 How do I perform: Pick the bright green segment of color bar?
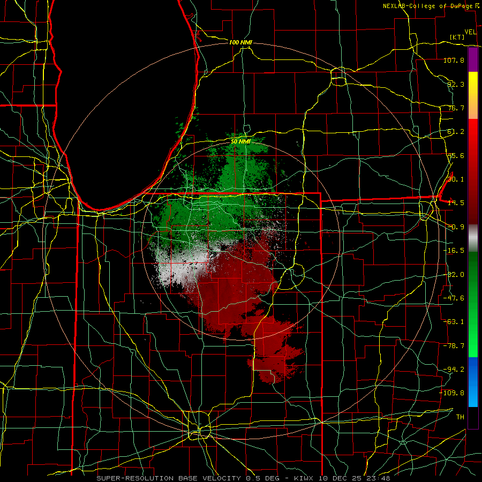tap(473, 341)
